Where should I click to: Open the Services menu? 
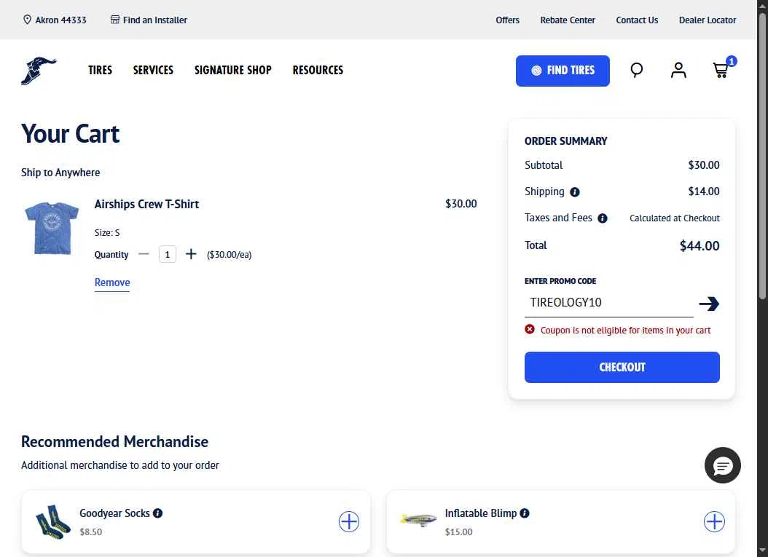tap(153, 70)
